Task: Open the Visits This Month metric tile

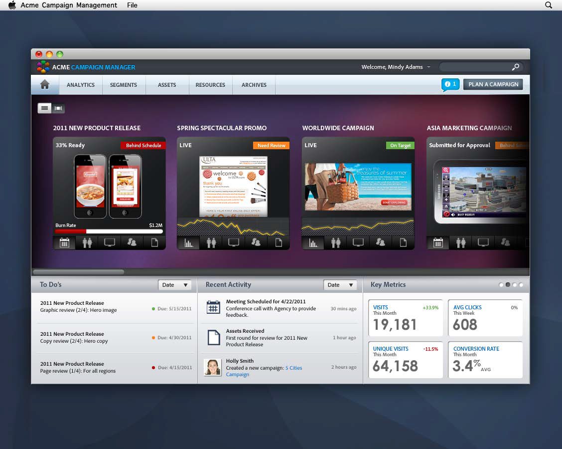Action: 406,318
